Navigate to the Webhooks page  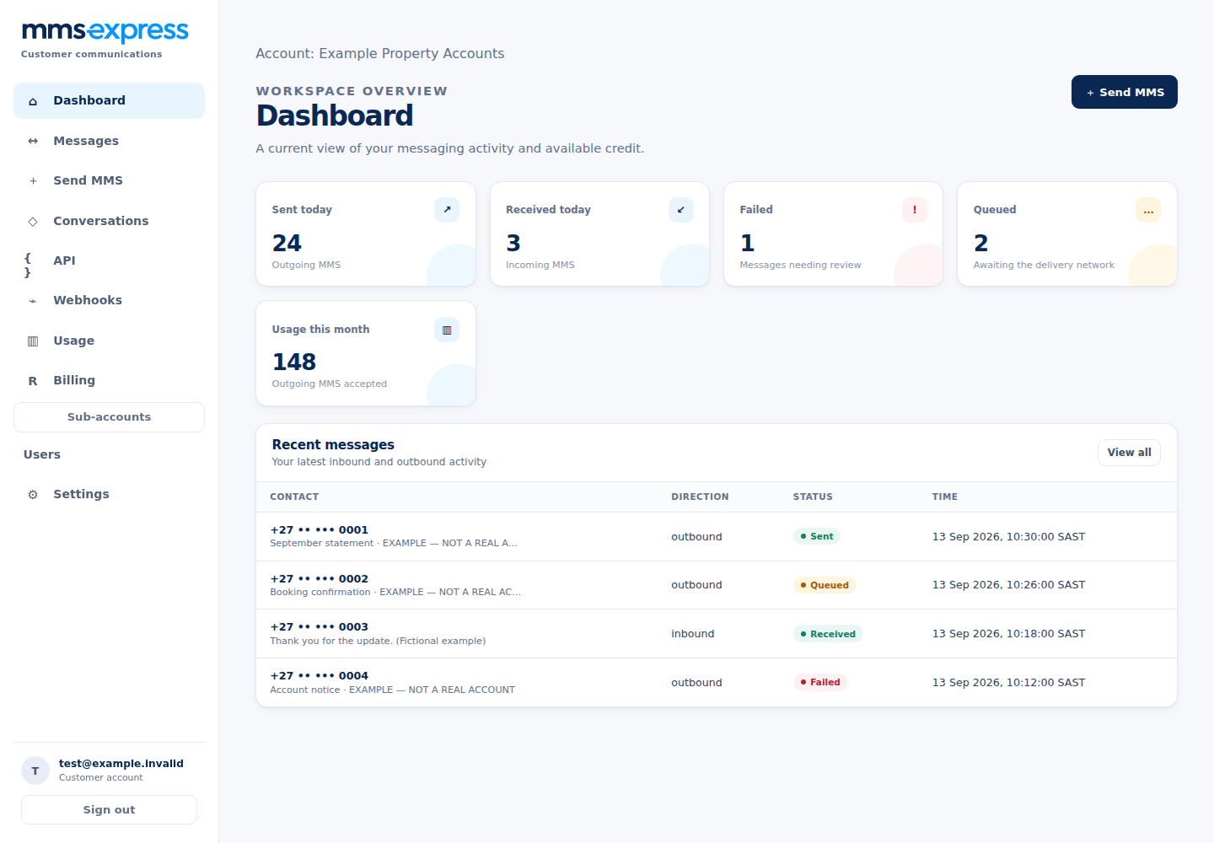[109, 300]
